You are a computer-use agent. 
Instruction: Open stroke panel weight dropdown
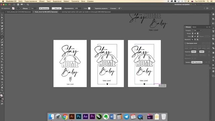point(201,31)
